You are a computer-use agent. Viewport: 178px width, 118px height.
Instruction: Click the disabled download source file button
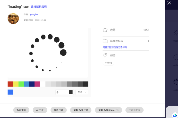click(x=134, y=110)
